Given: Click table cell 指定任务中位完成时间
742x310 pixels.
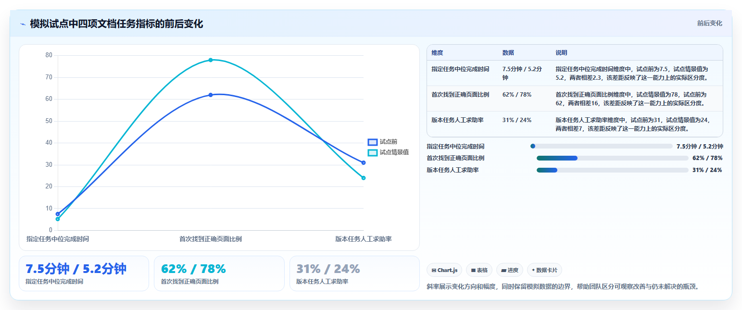Looking at the screenshot, I should point(460,69).
